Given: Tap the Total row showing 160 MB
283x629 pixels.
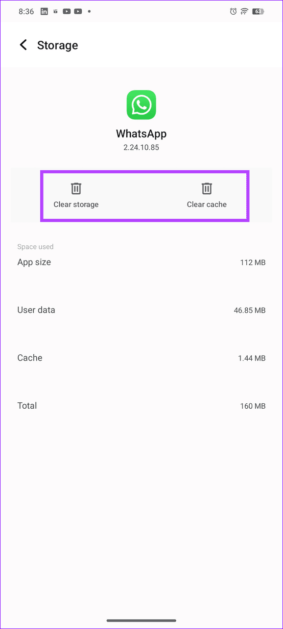Looking at the screenshot, I should [x=141, y=406].
